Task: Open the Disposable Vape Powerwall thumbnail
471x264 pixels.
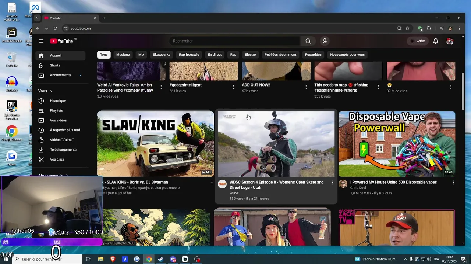Action: (397, 144)
